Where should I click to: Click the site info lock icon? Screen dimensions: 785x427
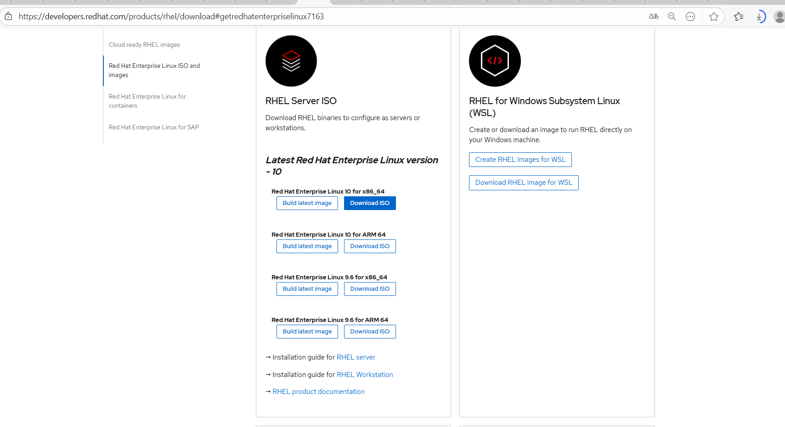[8, 17]
